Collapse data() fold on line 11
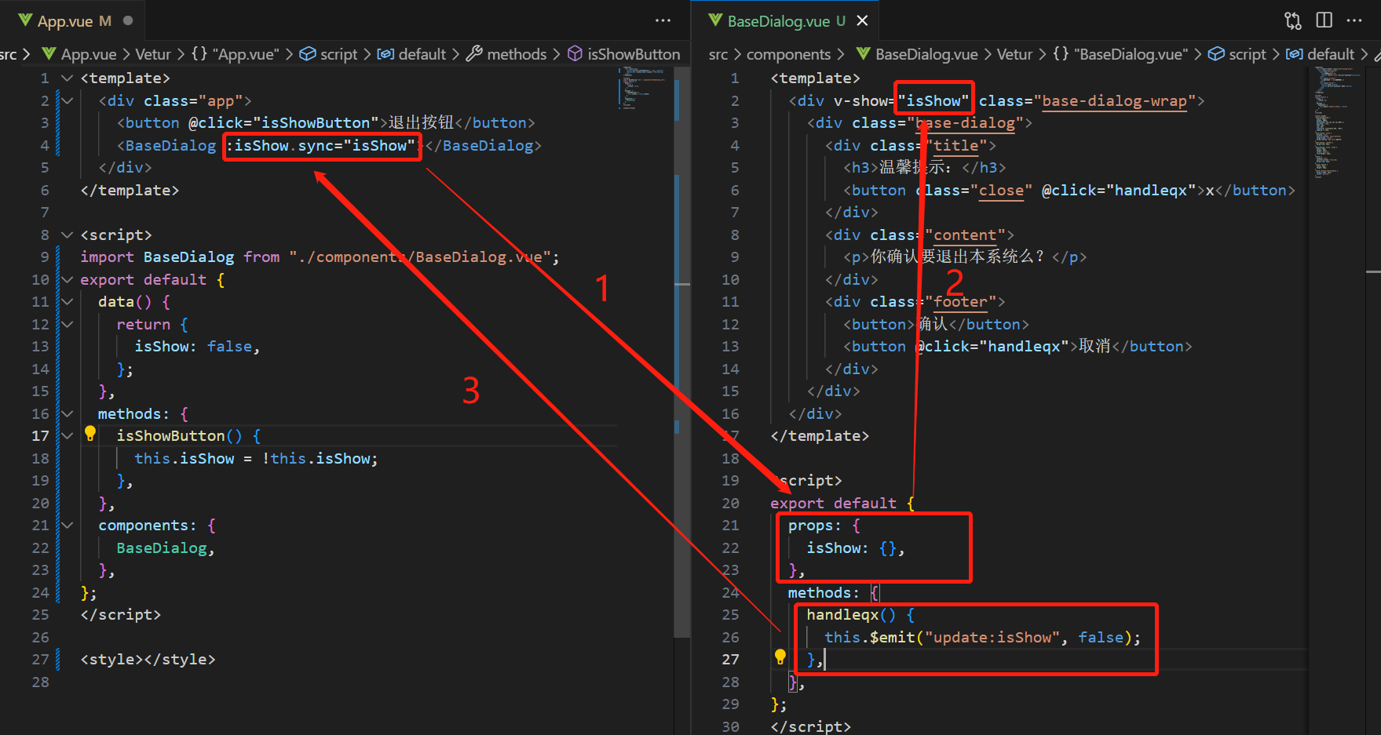 (x=68, y=301)
